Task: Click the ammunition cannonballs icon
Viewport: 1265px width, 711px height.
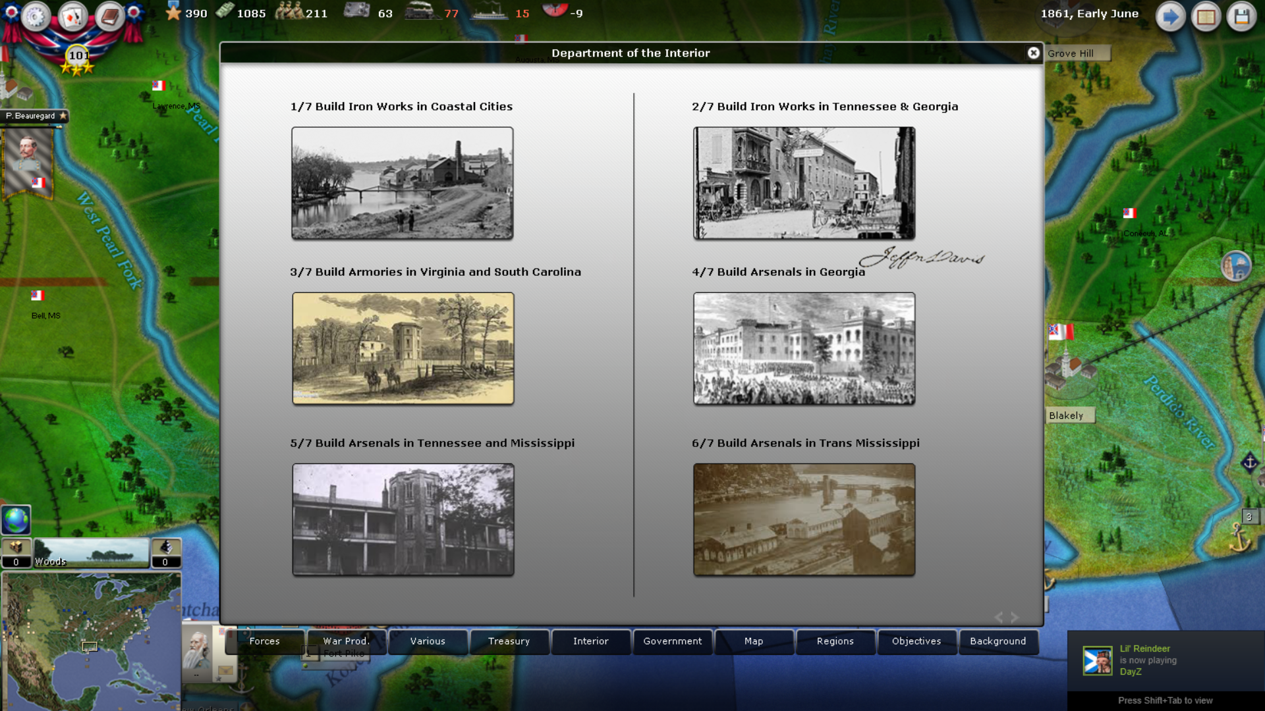Action: pyautogui.click(x=165, y=553)
